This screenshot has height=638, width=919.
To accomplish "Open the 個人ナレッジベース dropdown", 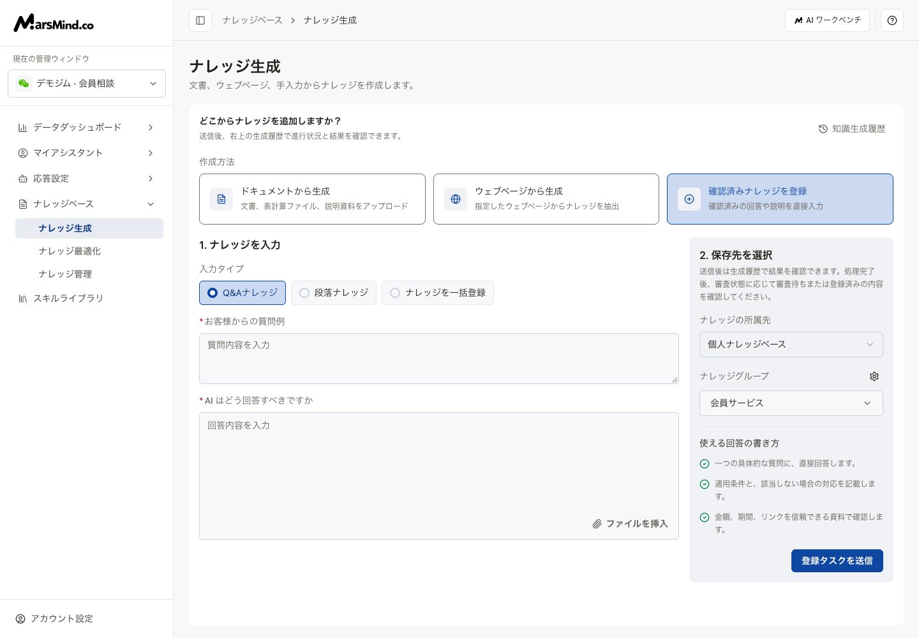I will [x=791, y=345].
